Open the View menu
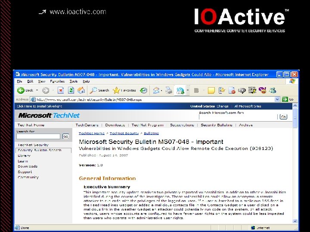The height and width of the screenshot is (232, 310). [41, 81]
